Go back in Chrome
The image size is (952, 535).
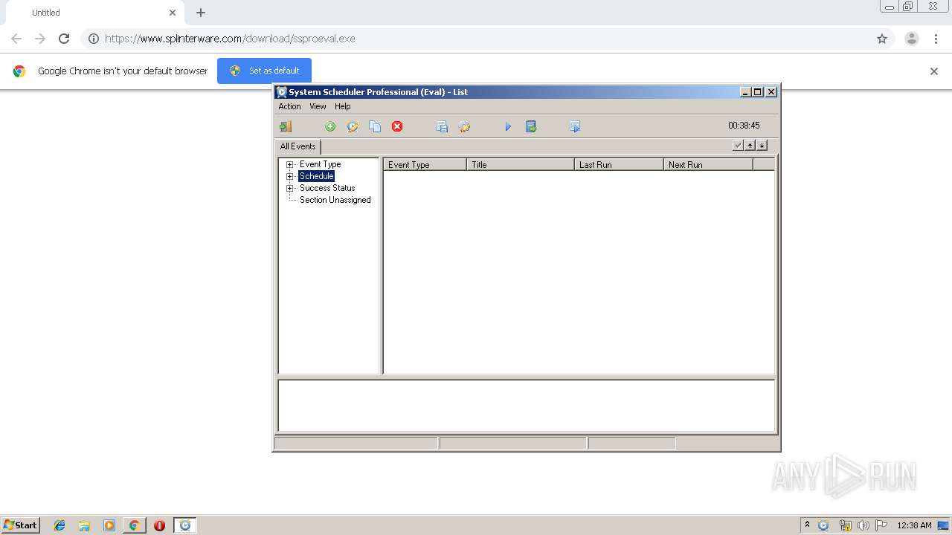pos(16,39)
